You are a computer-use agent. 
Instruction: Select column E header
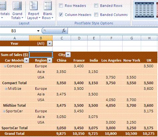94,38
